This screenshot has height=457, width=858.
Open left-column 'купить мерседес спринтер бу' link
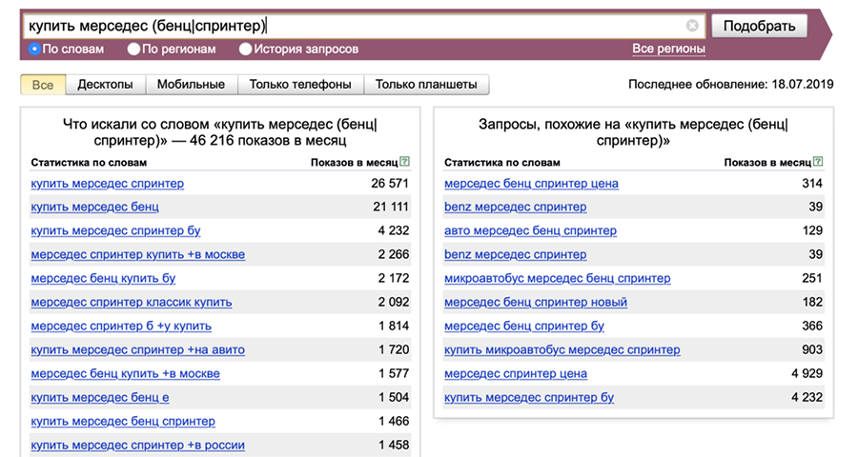[x=115, y=230]
